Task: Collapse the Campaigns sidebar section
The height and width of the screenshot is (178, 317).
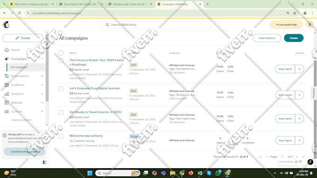Action: (42, 59)
